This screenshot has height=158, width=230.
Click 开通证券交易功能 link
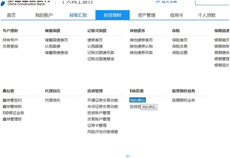103,100
